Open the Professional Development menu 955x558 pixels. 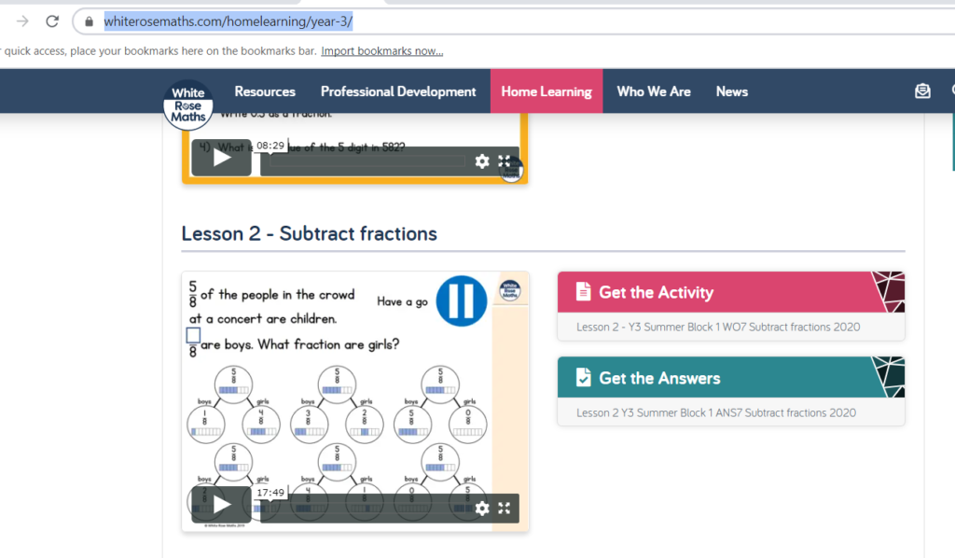coord(398,91)
